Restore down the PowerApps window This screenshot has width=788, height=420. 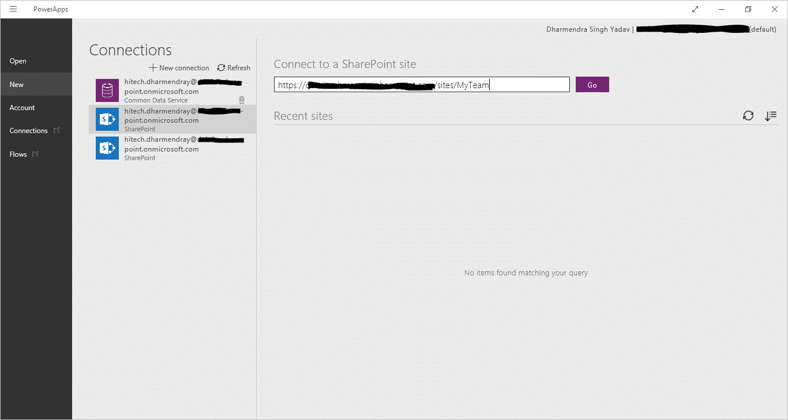tap(748, 9)
